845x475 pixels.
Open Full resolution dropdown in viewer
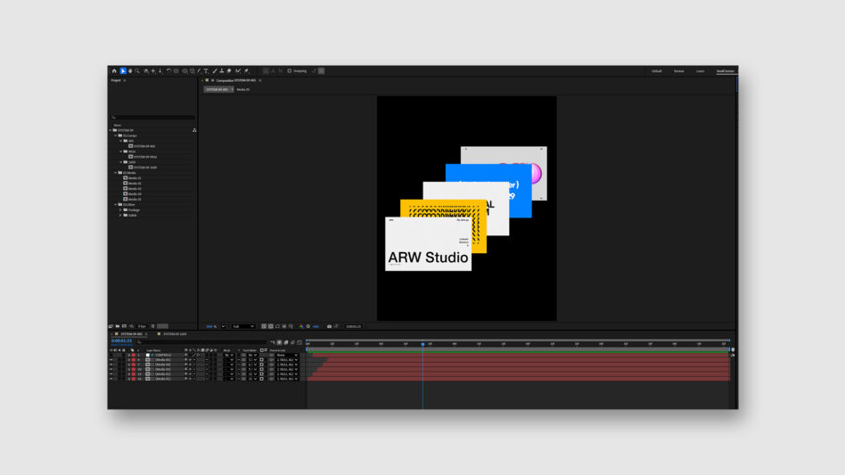[243, 326]
